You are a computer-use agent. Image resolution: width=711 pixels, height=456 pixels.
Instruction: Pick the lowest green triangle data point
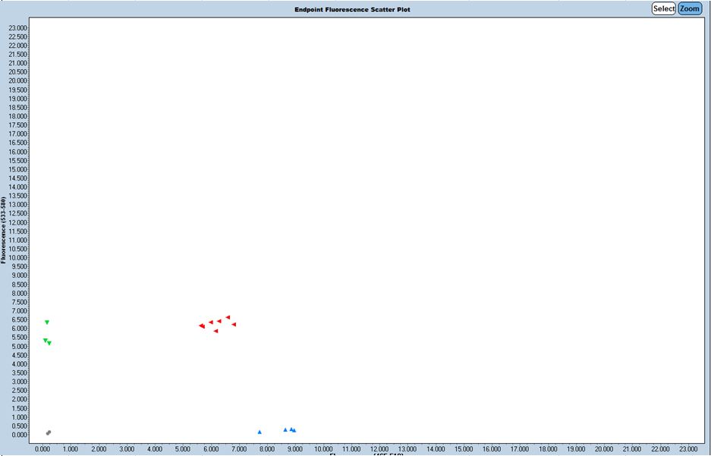tap(49, 344)
